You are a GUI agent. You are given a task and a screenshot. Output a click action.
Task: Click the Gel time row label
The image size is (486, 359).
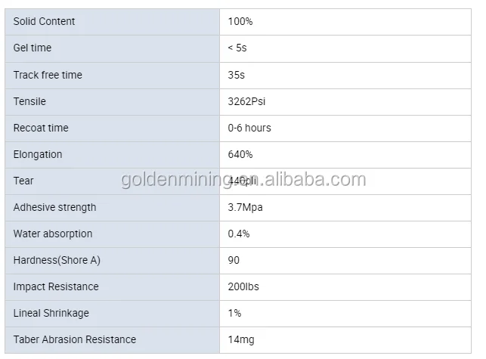(32, 48)
